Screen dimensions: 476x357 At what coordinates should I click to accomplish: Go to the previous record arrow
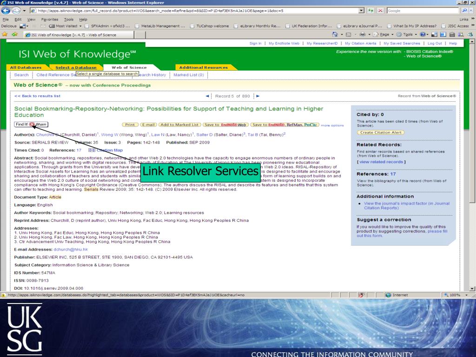coord(207,96)
